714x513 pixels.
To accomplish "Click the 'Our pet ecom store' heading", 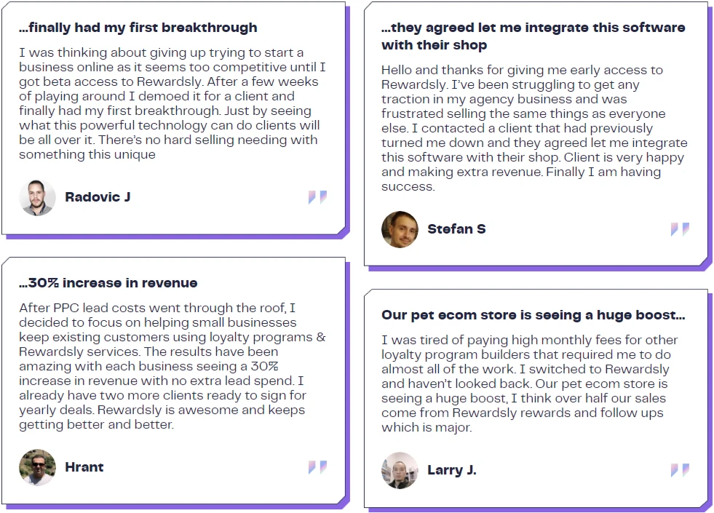I will (x=533, y=315).
